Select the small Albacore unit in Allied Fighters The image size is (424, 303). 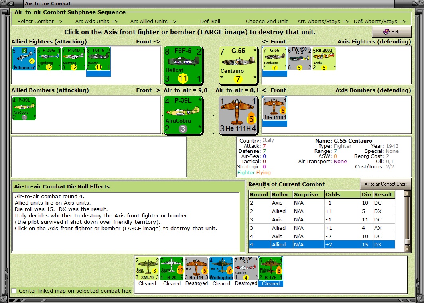pos(24,59)
